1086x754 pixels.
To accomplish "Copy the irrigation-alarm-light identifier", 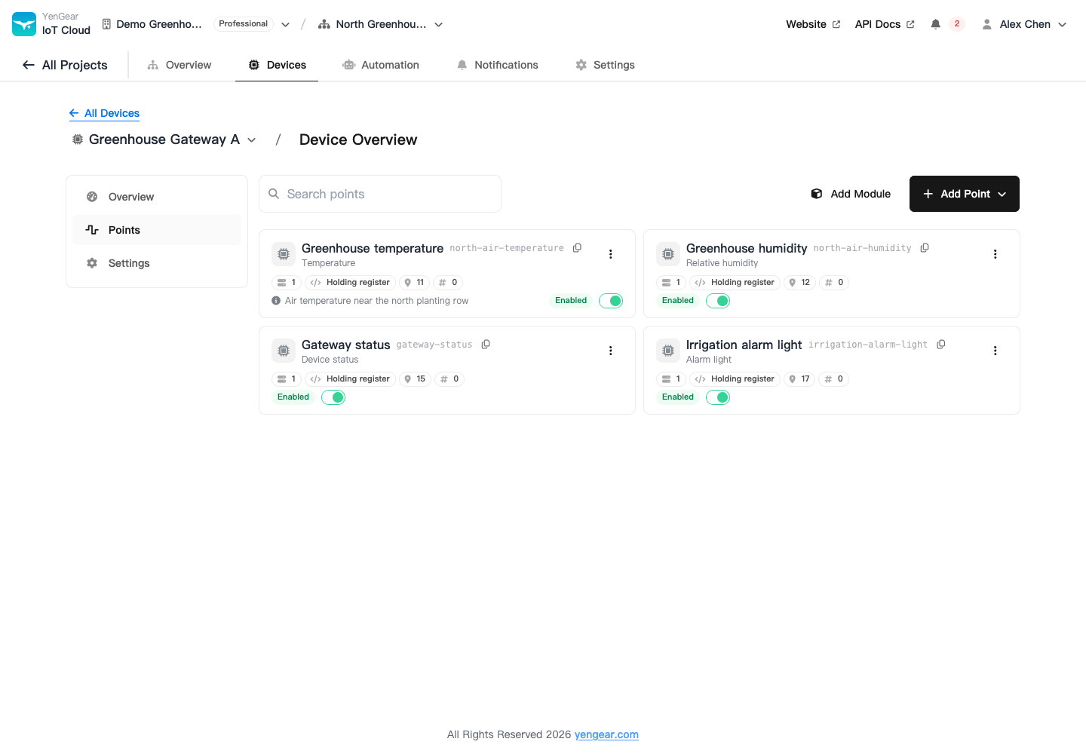I will pyautogui.click(x=941, y=345).
